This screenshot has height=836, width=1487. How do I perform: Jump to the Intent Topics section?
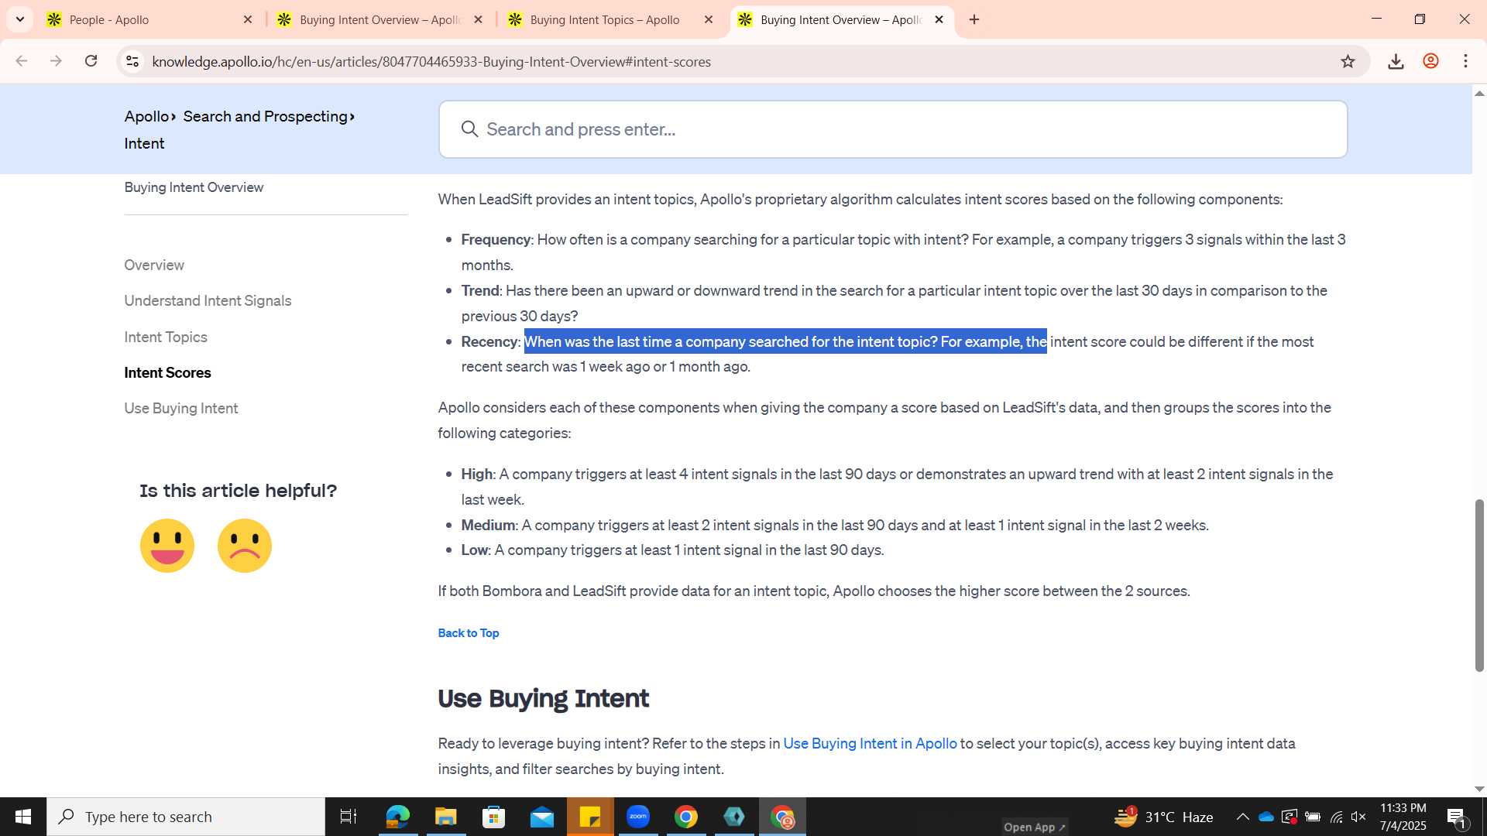pyautogui.click(x=166, y=337)
